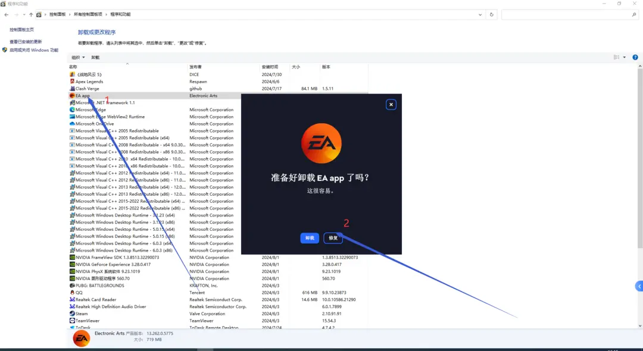Click the search magnifier icon

pyautogui.click(x=635, y=15)
